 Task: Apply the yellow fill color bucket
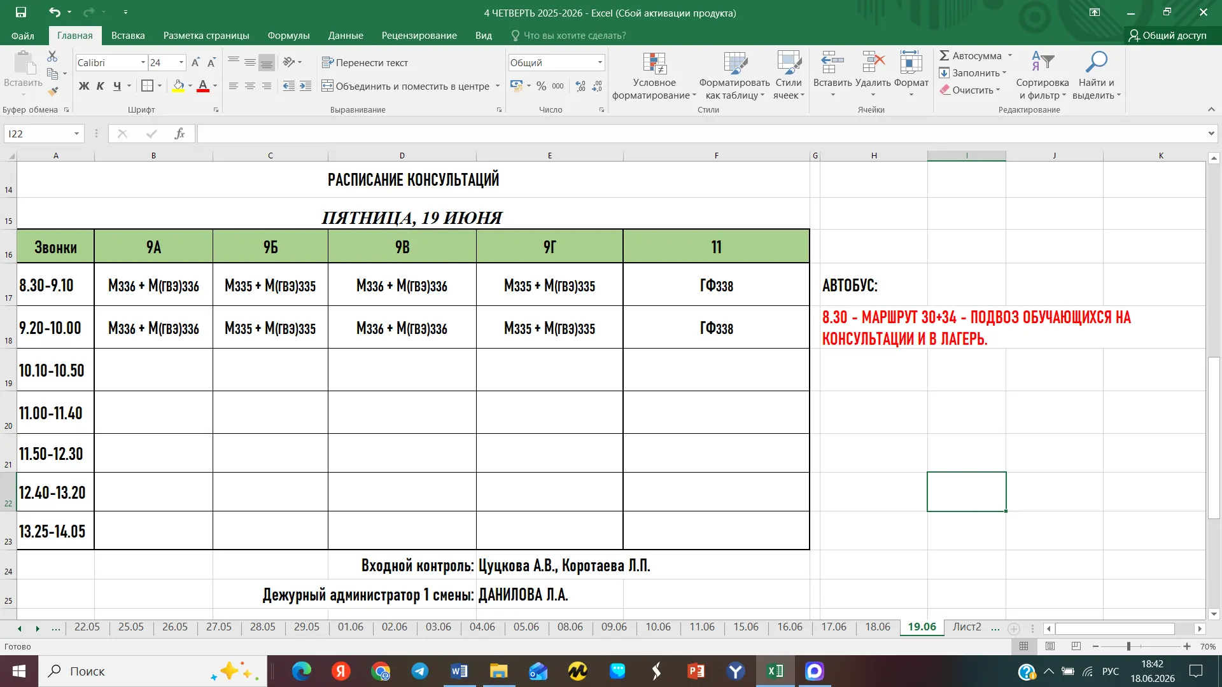click(178, 86)
